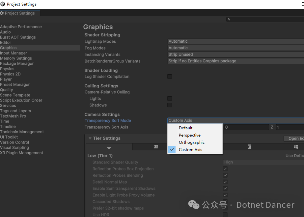Image resolution: width=304 pixels, height=217 pixels.
Task: Click the Transparency Sort Mode Custom Axis field
Action: click(x=235, y=120)
